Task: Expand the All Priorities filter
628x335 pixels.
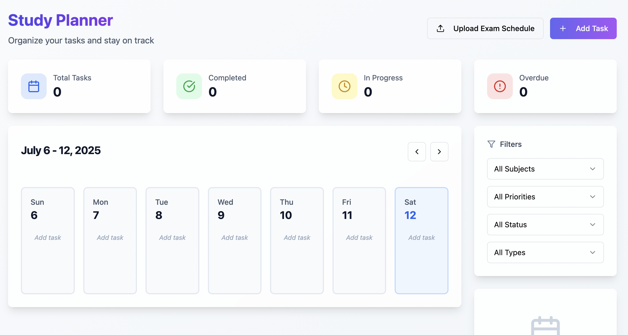Action: (x=545, y=197)
